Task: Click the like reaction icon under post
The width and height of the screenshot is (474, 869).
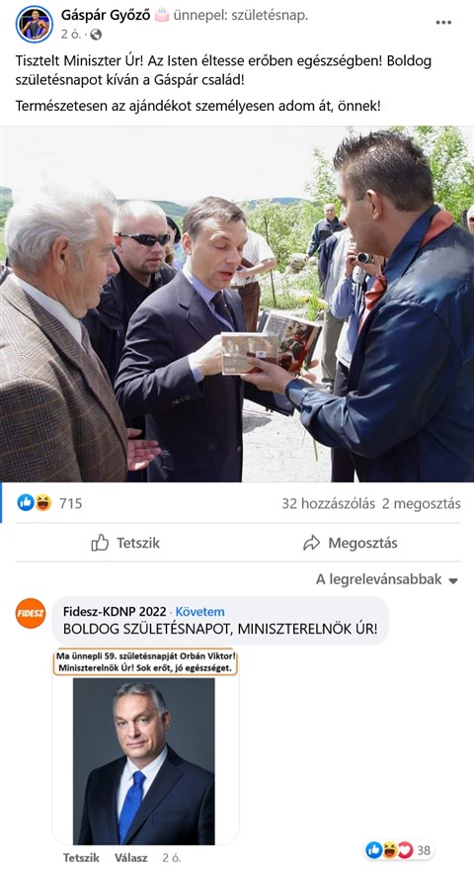Action: pos(26,502)
